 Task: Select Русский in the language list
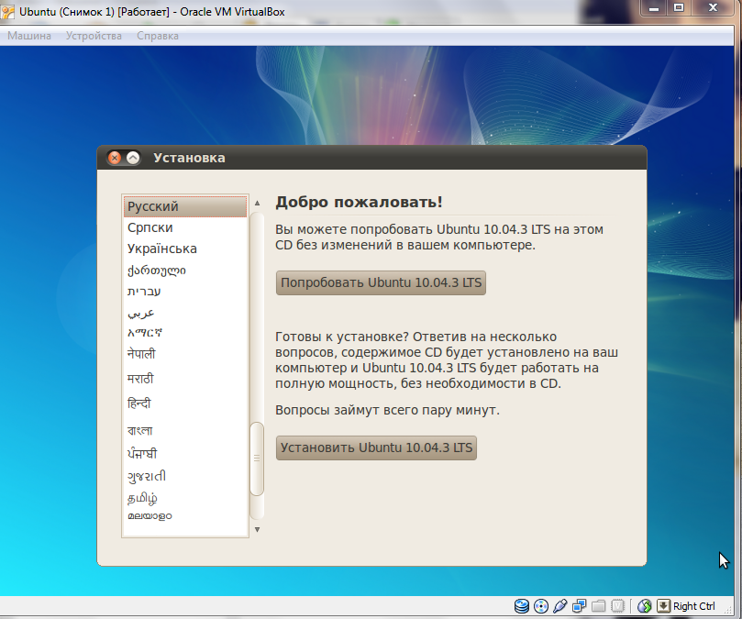[185, 206]
